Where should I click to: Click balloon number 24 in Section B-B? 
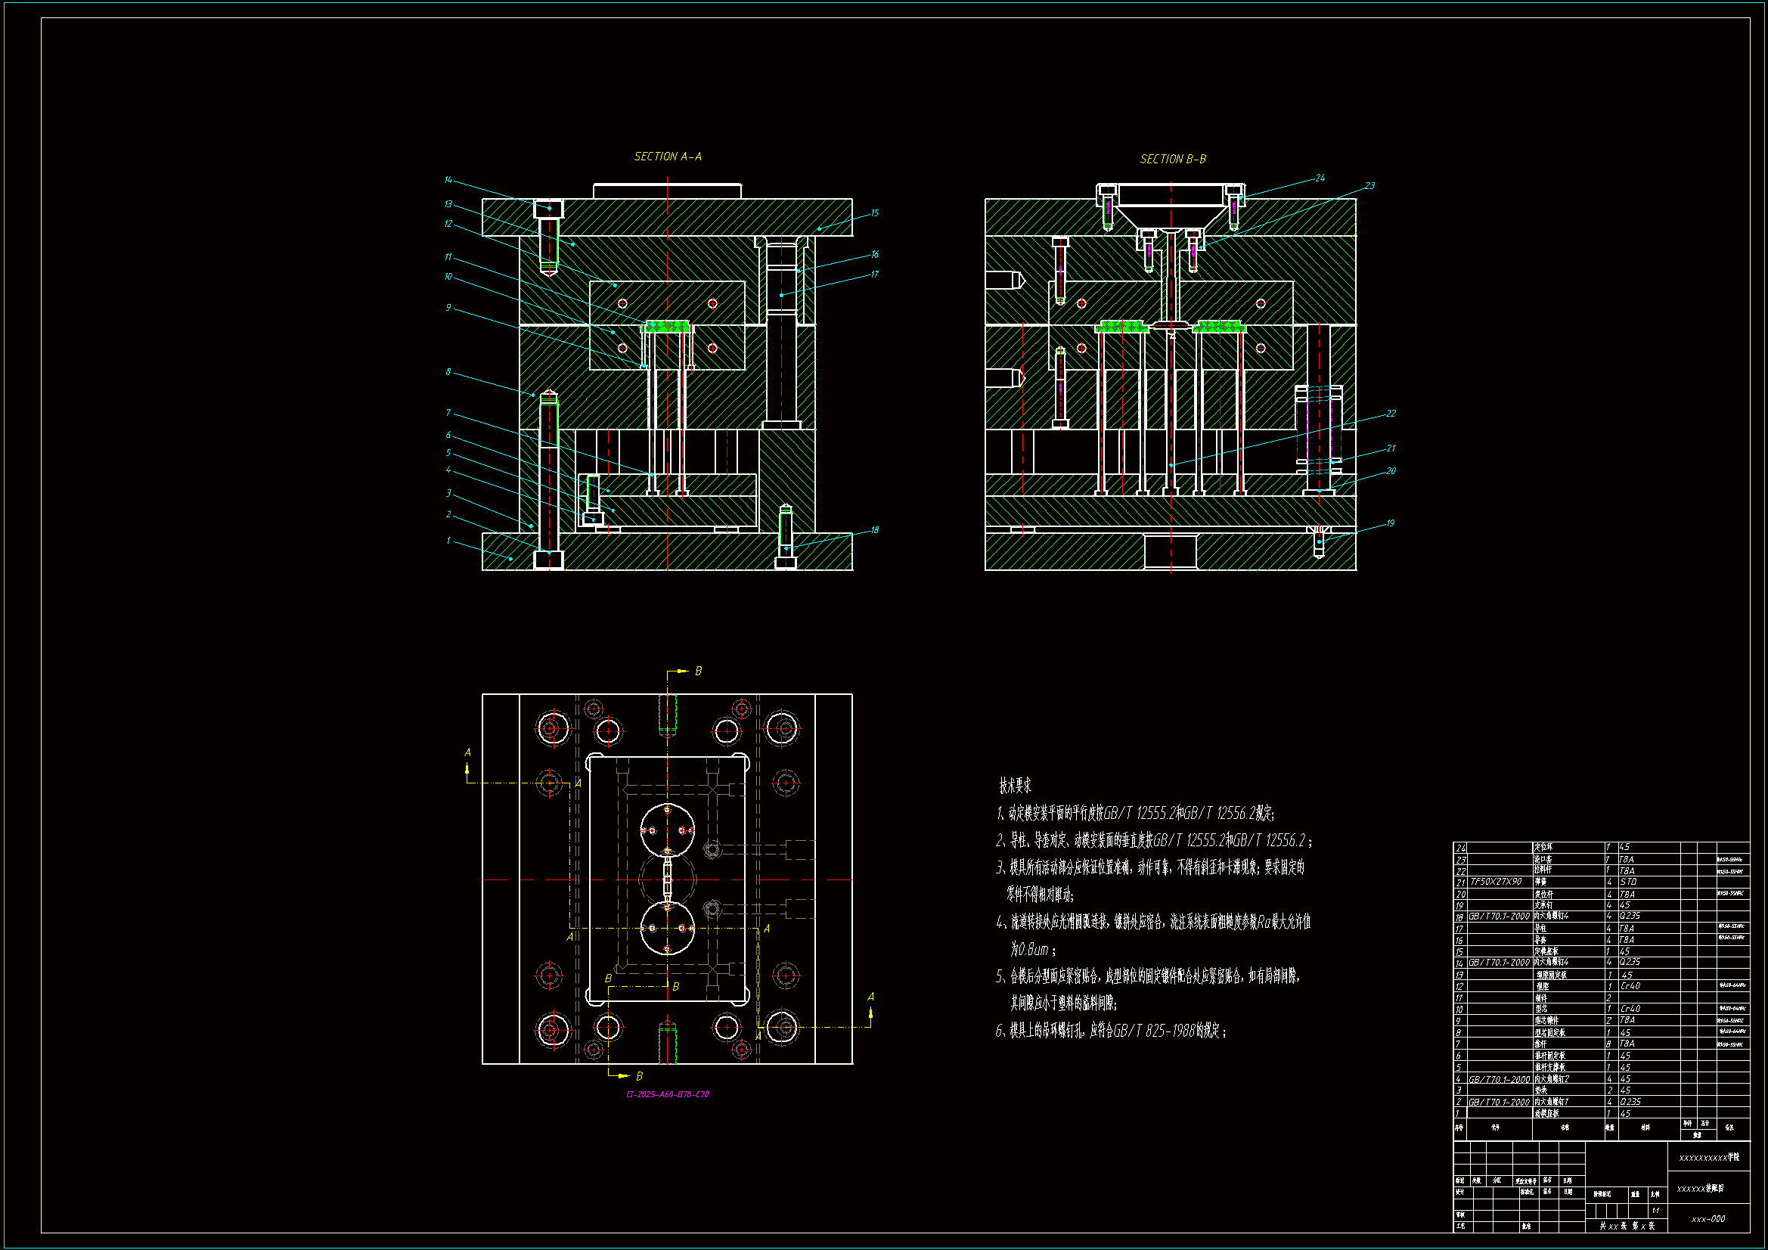tap(1320, 178)
